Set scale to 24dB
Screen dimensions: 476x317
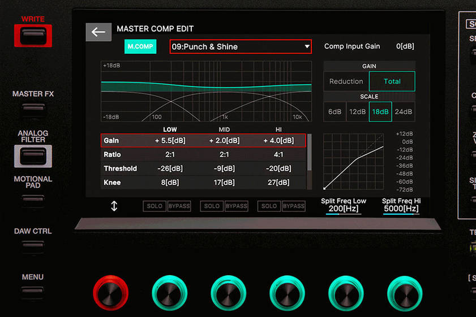click(x=404, y=112)
